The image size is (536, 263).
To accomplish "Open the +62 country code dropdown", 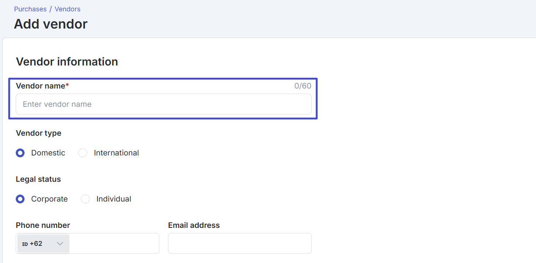I will [x=43, y=244].
